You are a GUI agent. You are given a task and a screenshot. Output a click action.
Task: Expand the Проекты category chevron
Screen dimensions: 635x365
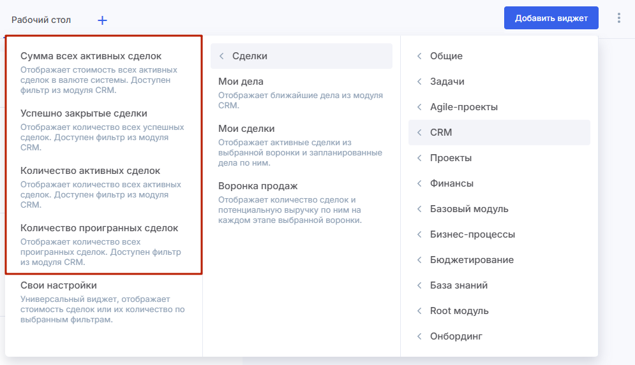(x=419, y=157)
